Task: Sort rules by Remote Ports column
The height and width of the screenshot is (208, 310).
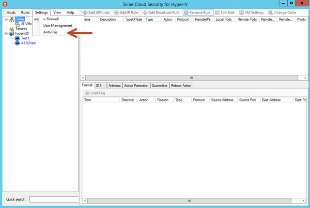Action: coord(248,19)
